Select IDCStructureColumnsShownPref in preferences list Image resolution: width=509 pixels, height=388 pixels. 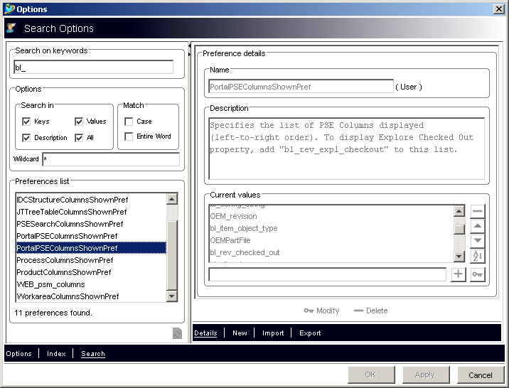pyautogui.click(x=91, y=200)
